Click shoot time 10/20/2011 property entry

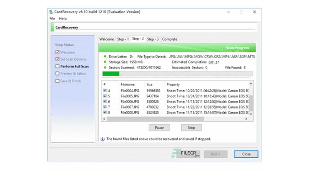click(208, 91)
